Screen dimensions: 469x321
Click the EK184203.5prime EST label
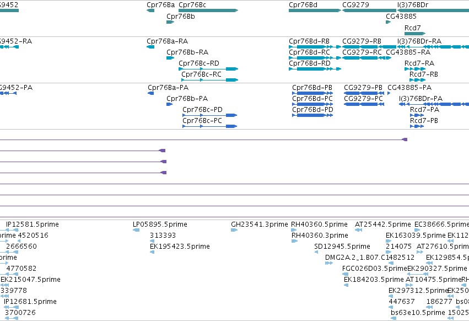(x=374, y=280)
